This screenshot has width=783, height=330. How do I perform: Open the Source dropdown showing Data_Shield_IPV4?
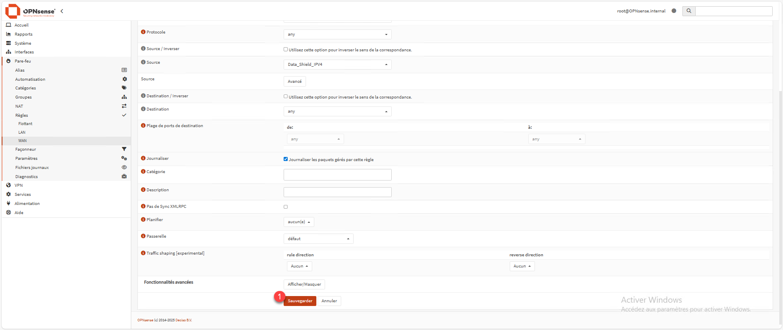tap(337, 65)
